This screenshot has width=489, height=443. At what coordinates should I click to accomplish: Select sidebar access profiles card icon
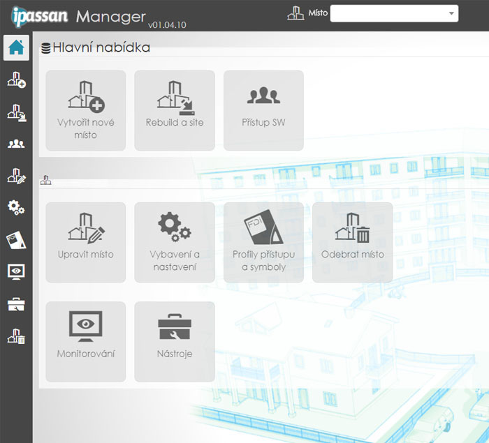(x=16, y=241)
